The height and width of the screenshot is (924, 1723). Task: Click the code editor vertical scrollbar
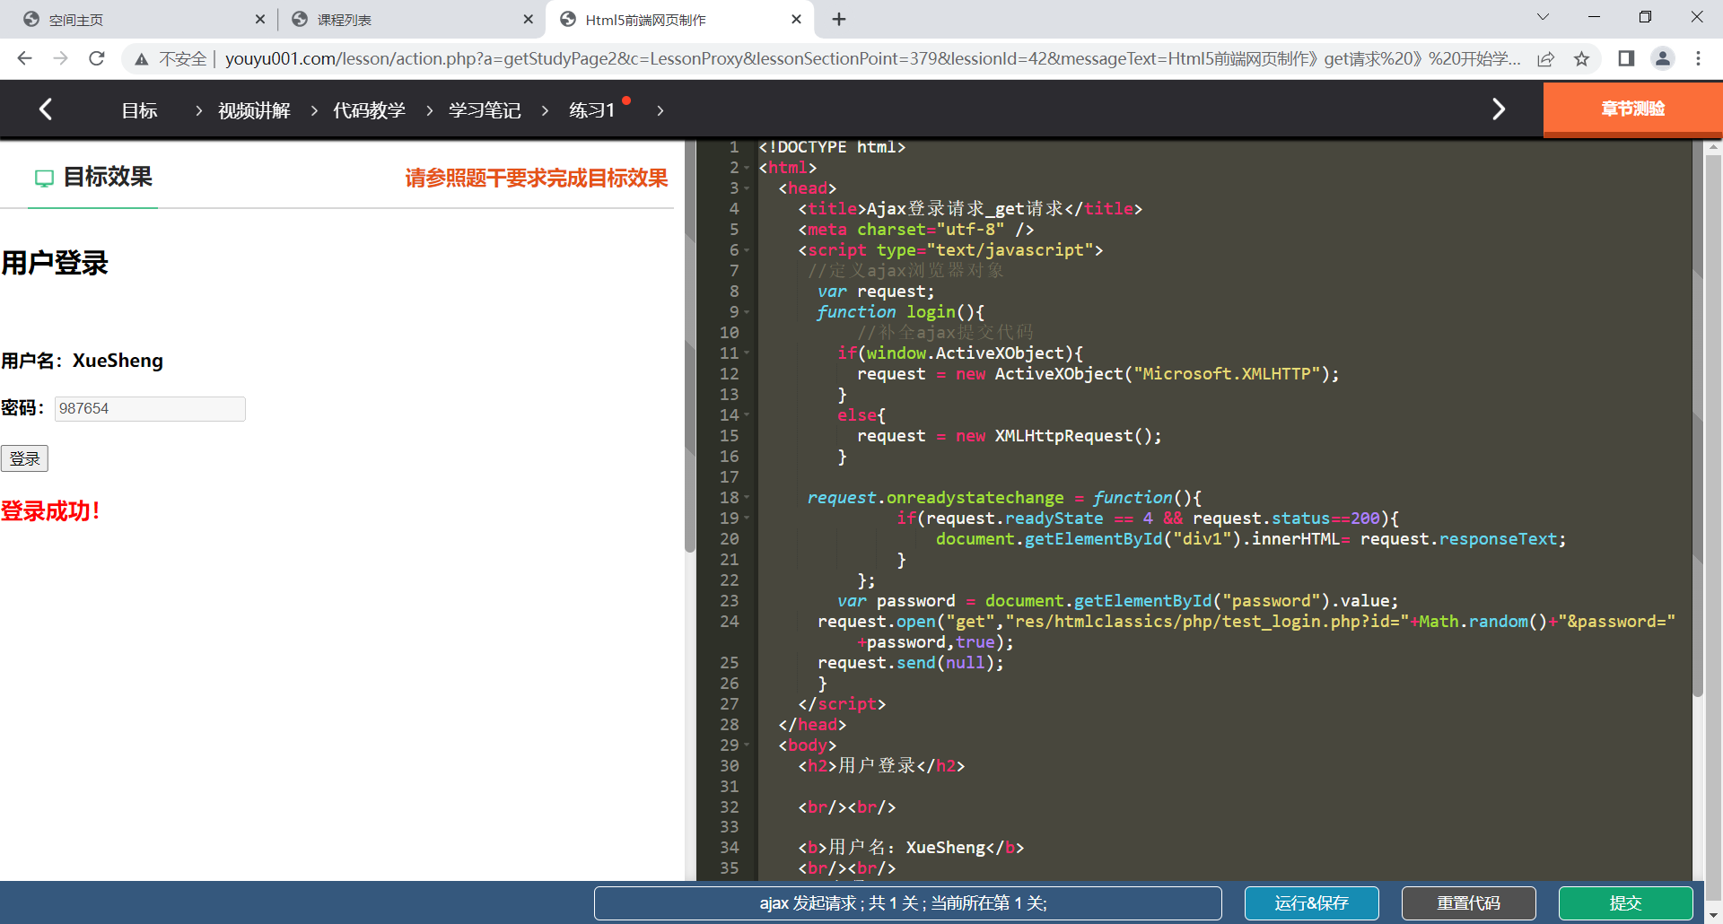1698,417
